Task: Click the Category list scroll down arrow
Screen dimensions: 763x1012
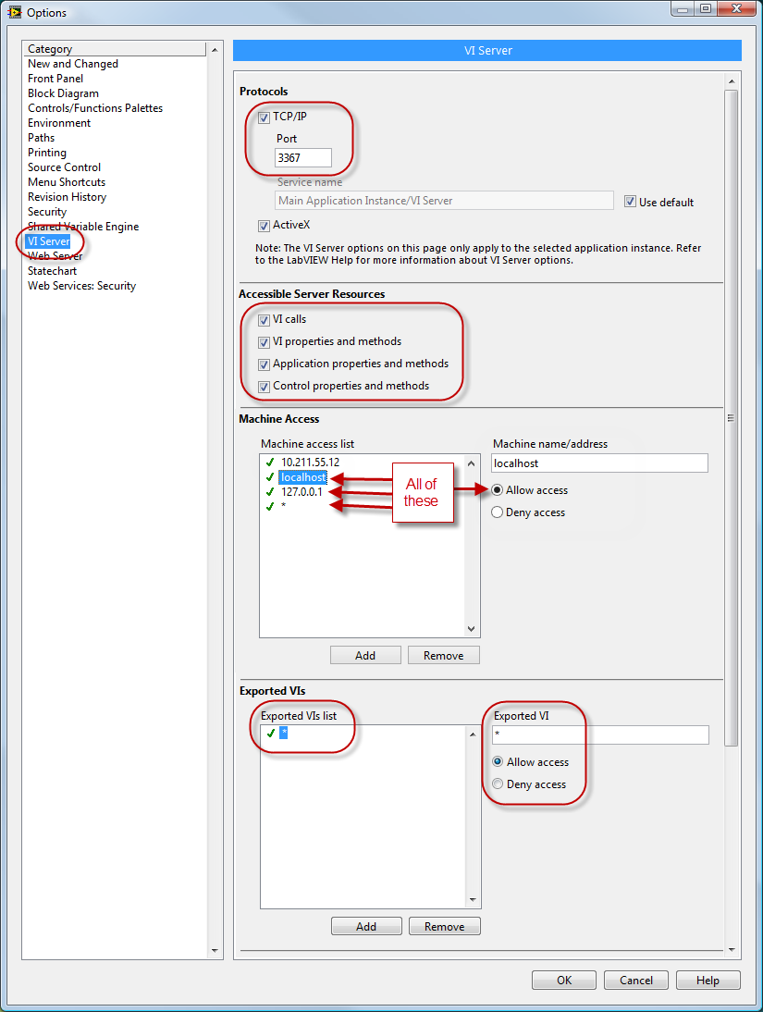Action: coord(215,951)
